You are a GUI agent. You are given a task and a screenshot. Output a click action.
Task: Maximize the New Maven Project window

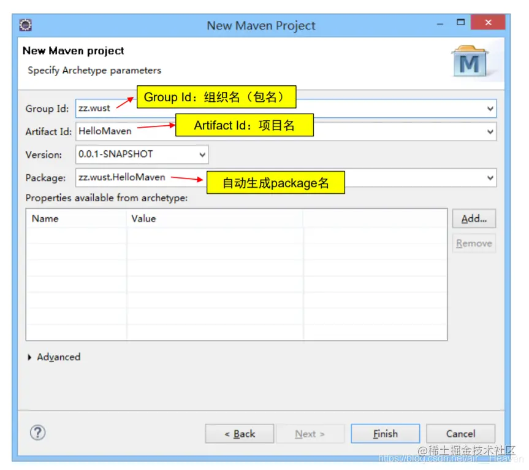coord(460,23)
